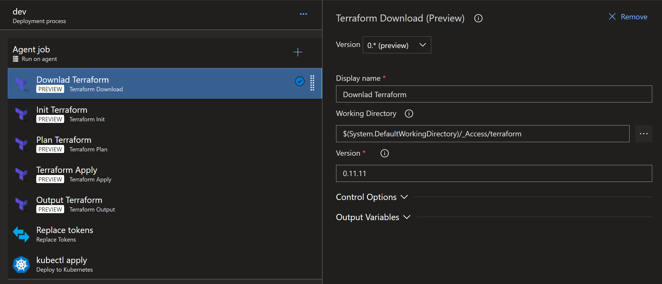Click 'Terraform Output' subtitle text

tap(92, 209)
